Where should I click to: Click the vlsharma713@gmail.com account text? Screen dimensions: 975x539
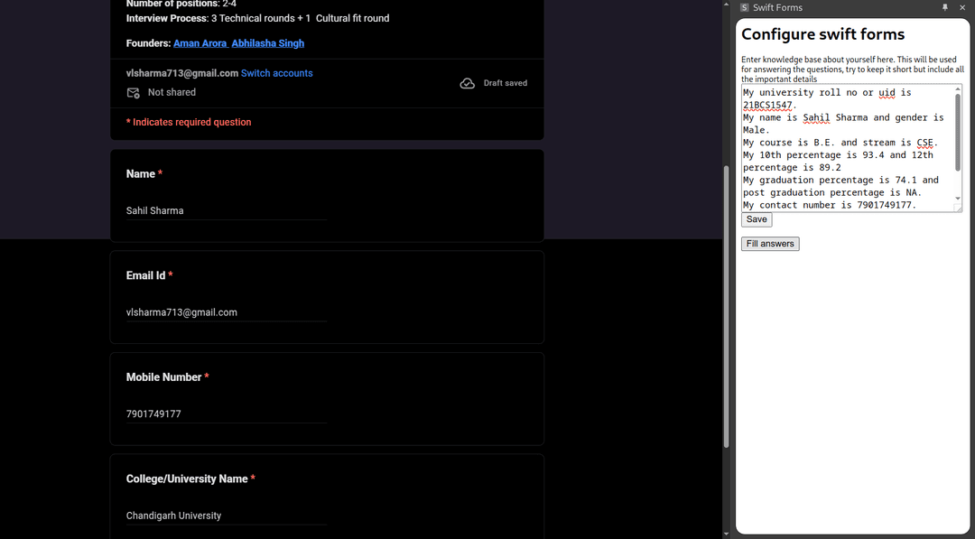pyautogui.click(x=182, y=73)
